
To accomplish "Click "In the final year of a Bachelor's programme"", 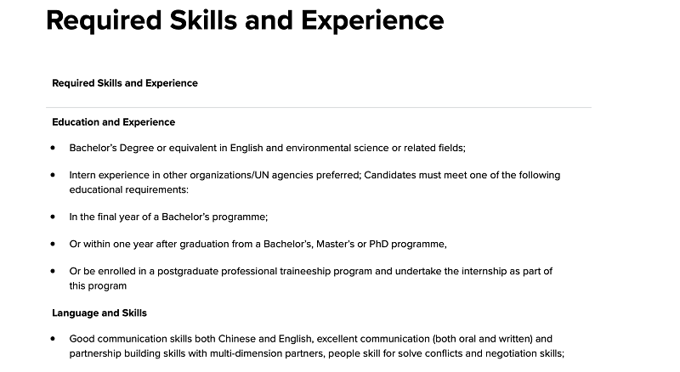I will tap(168, 217).
